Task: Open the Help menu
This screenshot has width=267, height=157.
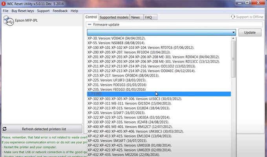Action: [75, 11]
